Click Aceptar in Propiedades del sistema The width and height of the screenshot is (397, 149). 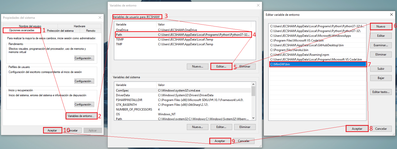click(x=52, y=130)
